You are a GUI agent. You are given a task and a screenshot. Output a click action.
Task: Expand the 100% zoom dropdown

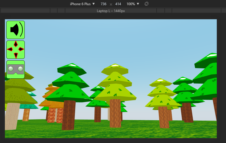pyautogui.click(x=133, y=4)
